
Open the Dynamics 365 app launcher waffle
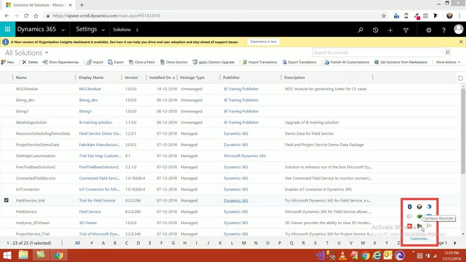[7, 29]
